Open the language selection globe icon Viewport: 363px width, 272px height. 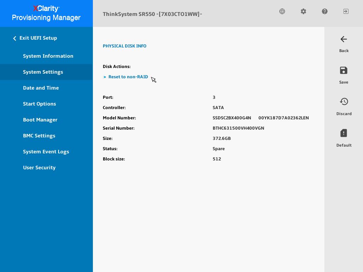point(282,11)
